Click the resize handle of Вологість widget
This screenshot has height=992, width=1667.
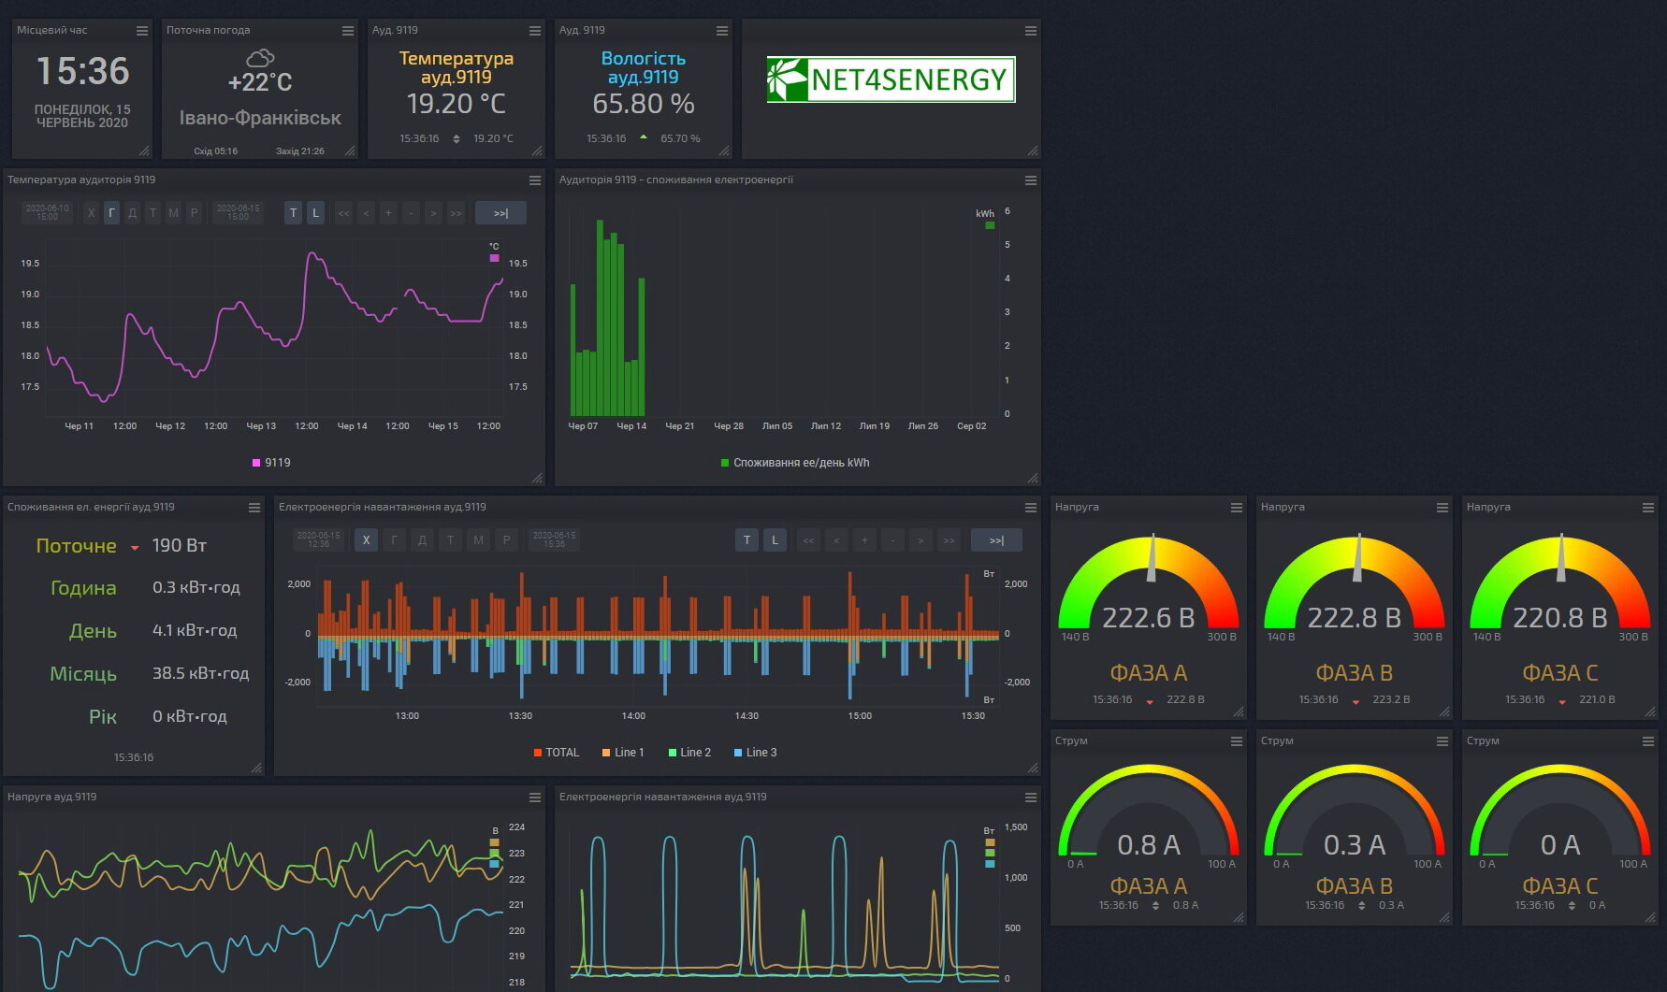(x=724, y=151)
